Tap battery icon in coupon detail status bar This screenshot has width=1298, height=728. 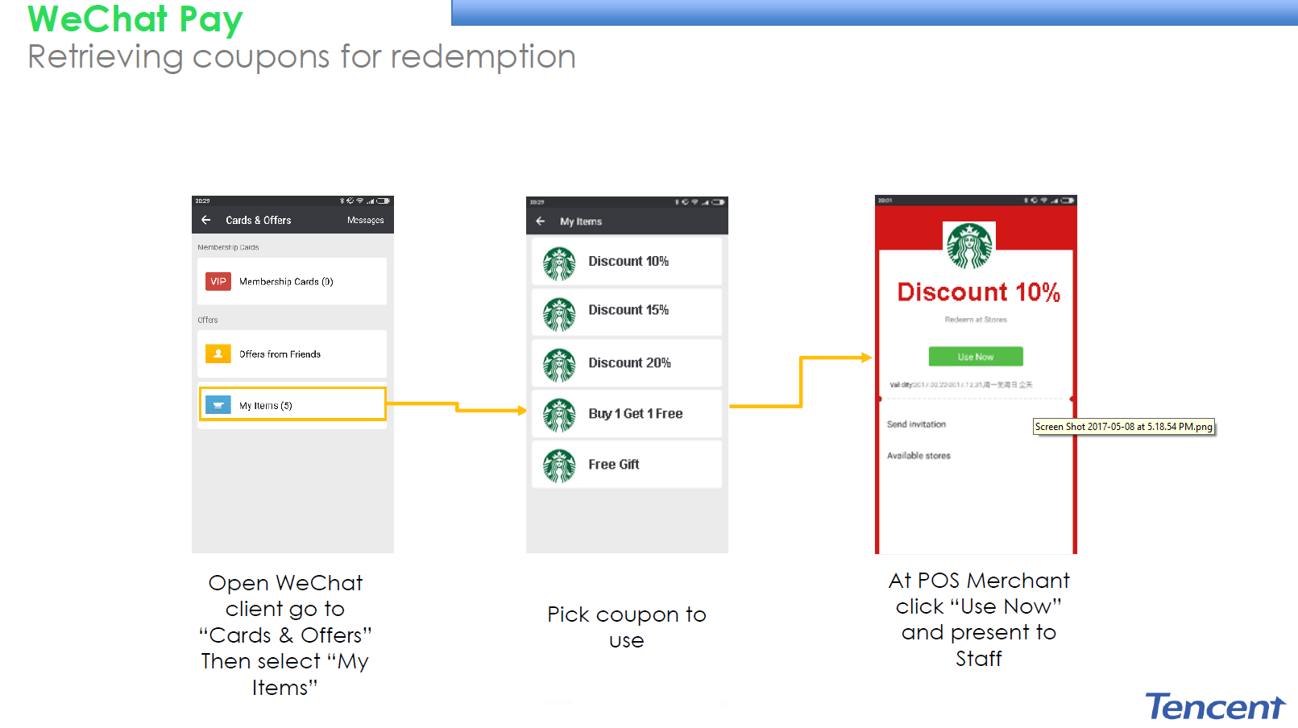1068,201
